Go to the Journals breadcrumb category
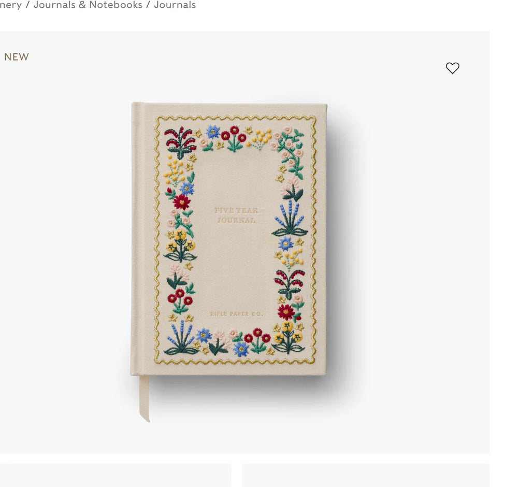Image resolution: width=518 pixels, height=487 pixels. [x=175, y=5]
